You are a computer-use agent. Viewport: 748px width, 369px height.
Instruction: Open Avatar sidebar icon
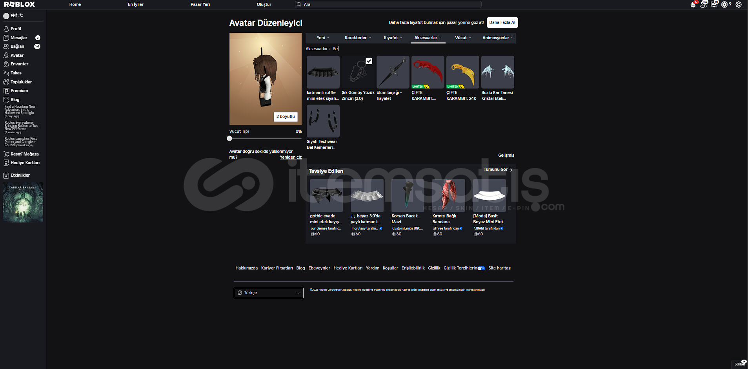coord(6,55)
